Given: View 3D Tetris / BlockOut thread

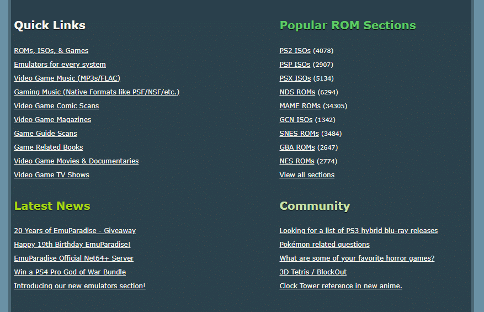Looking at the screenshot, I should 313,272.
